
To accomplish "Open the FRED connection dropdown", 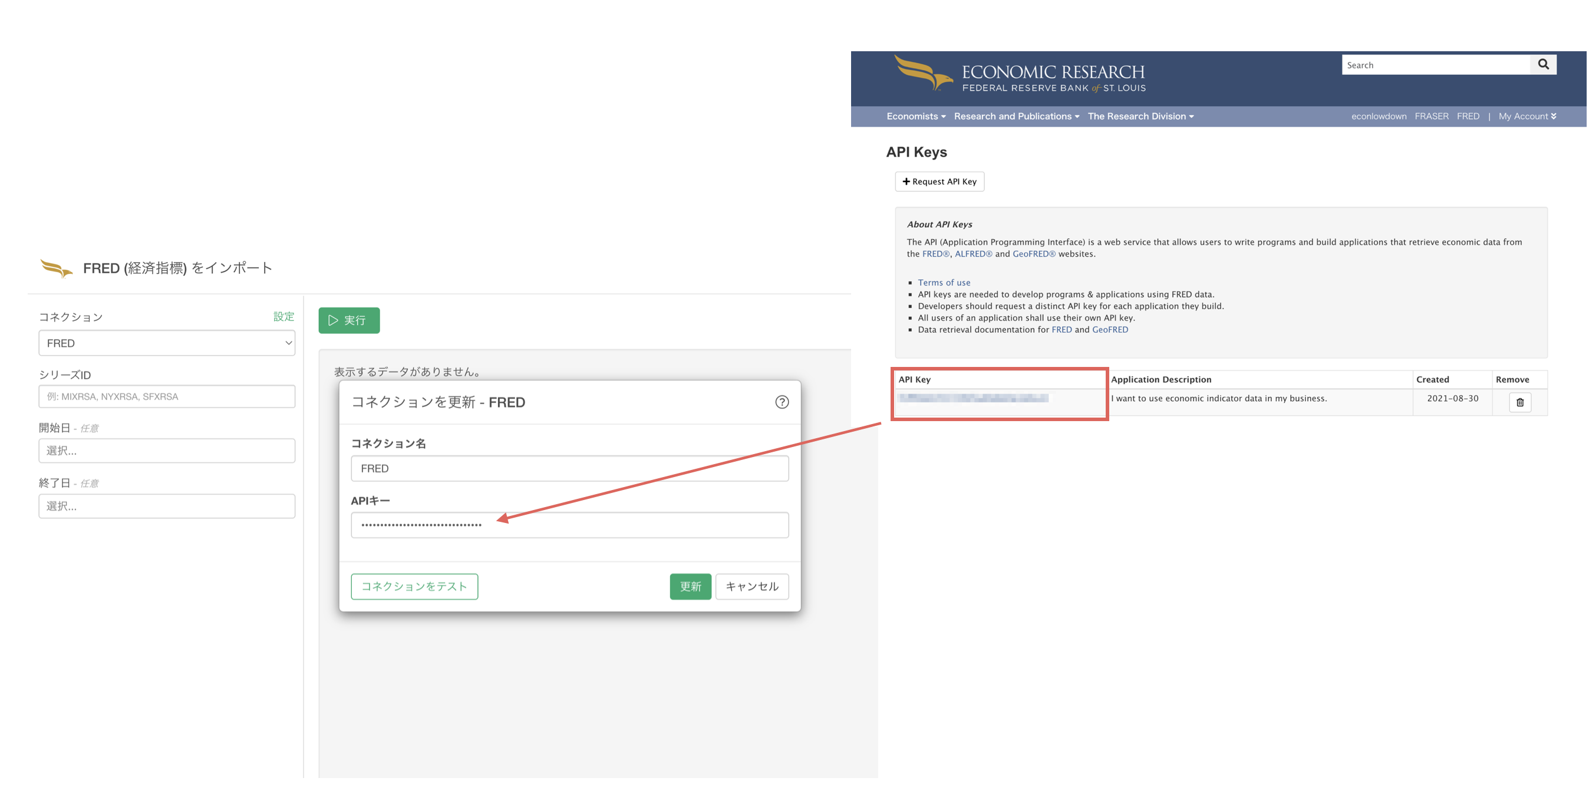I will tap(167, 343).
